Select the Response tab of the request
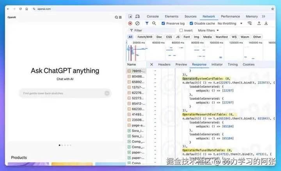Screen dimensions: 281x171 pyautogui.click(x=199, y=64)
